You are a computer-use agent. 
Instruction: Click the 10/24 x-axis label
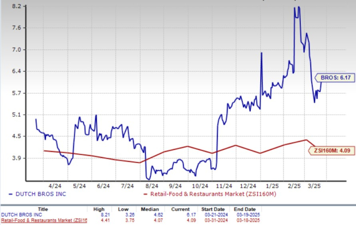(x=200, y=186)
